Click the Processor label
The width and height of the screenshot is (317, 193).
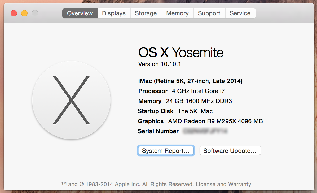pyautogui.click(x=153, y=91)
